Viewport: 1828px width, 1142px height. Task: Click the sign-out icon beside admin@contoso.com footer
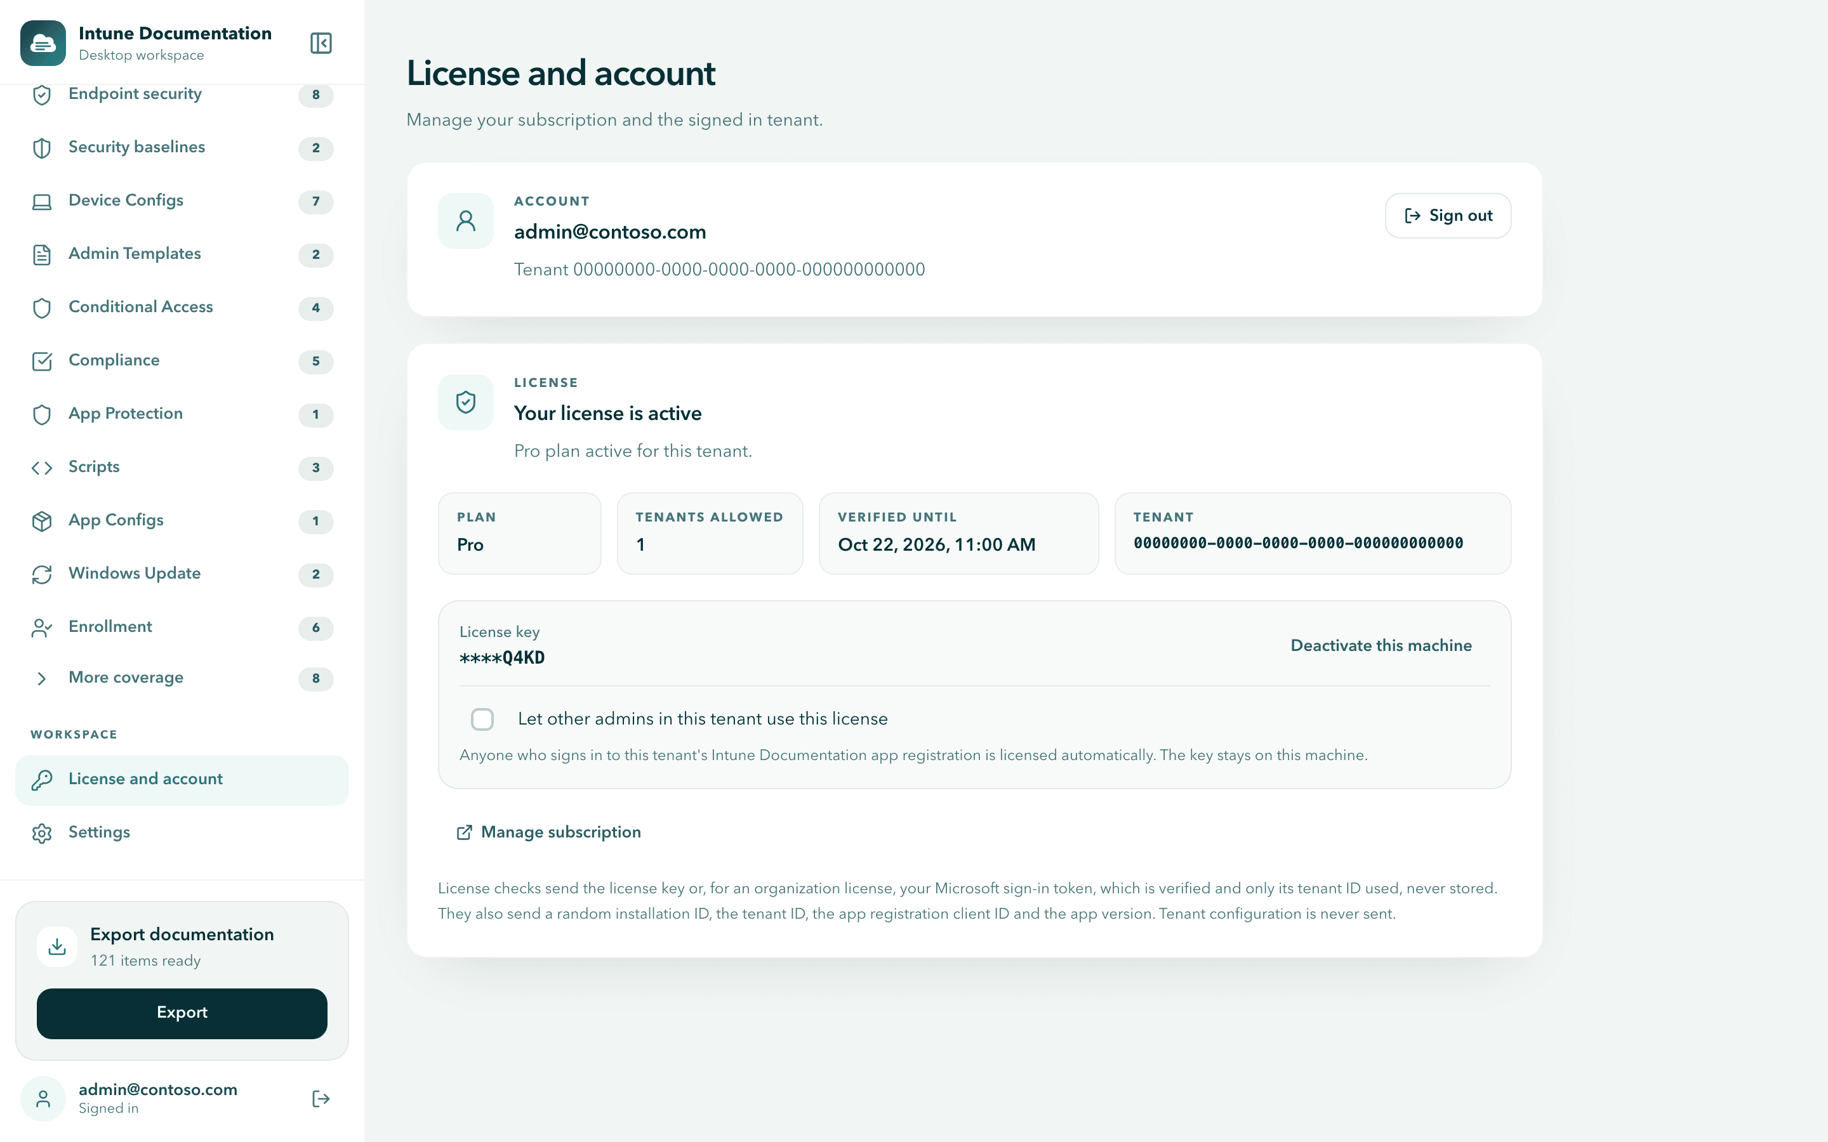pyautogui.click(x=321, y=1098)
